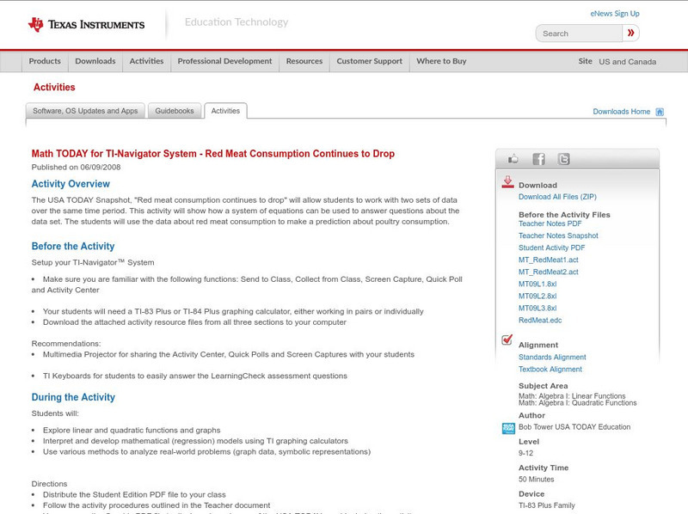Open the Products menu
The width and height of the screenshot is (688, 514).
tap(45, 61)
